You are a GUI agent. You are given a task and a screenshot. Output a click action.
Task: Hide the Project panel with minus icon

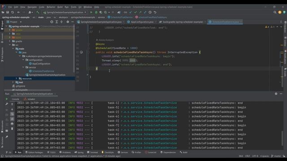73,22
